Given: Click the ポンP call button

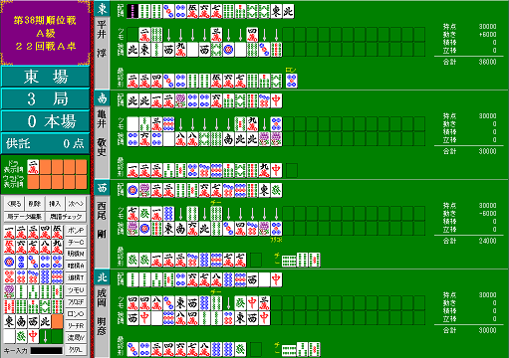Looking at the screenshot, I should tap(76, 231).
